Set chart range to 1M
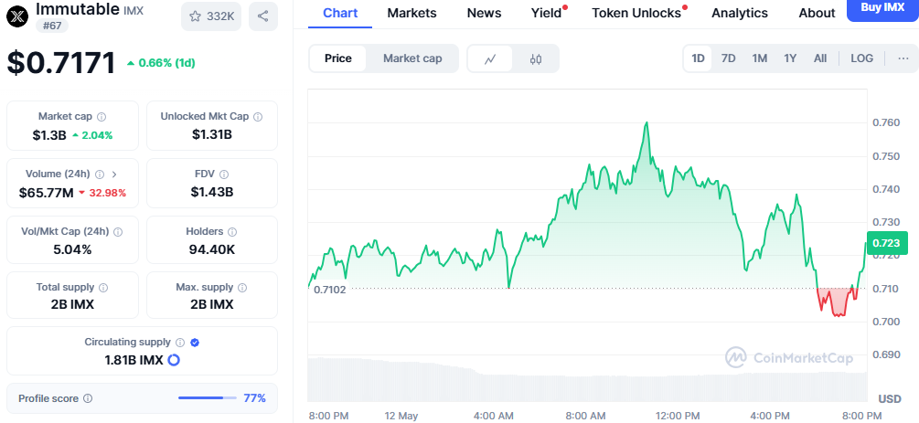 point(760,58)
